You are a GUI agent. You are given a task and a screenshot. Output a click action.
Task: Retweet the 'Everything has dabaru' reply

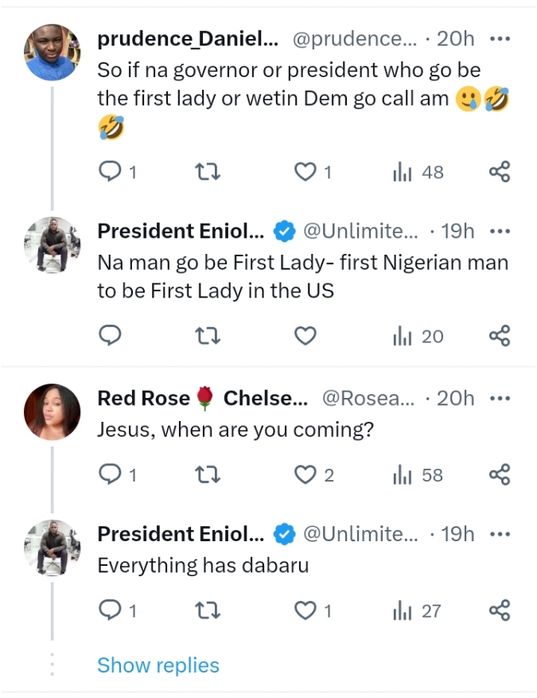(x=208, y=611)
